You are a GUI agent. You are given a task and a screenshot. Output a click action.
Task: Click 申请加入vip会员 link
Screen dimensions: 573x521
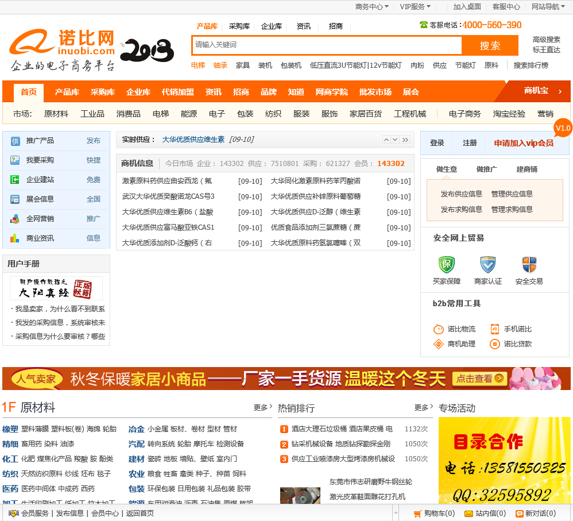524,144
